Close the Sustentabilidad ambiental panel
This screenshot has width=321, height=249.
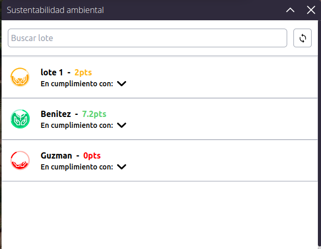tap(311, 10)
